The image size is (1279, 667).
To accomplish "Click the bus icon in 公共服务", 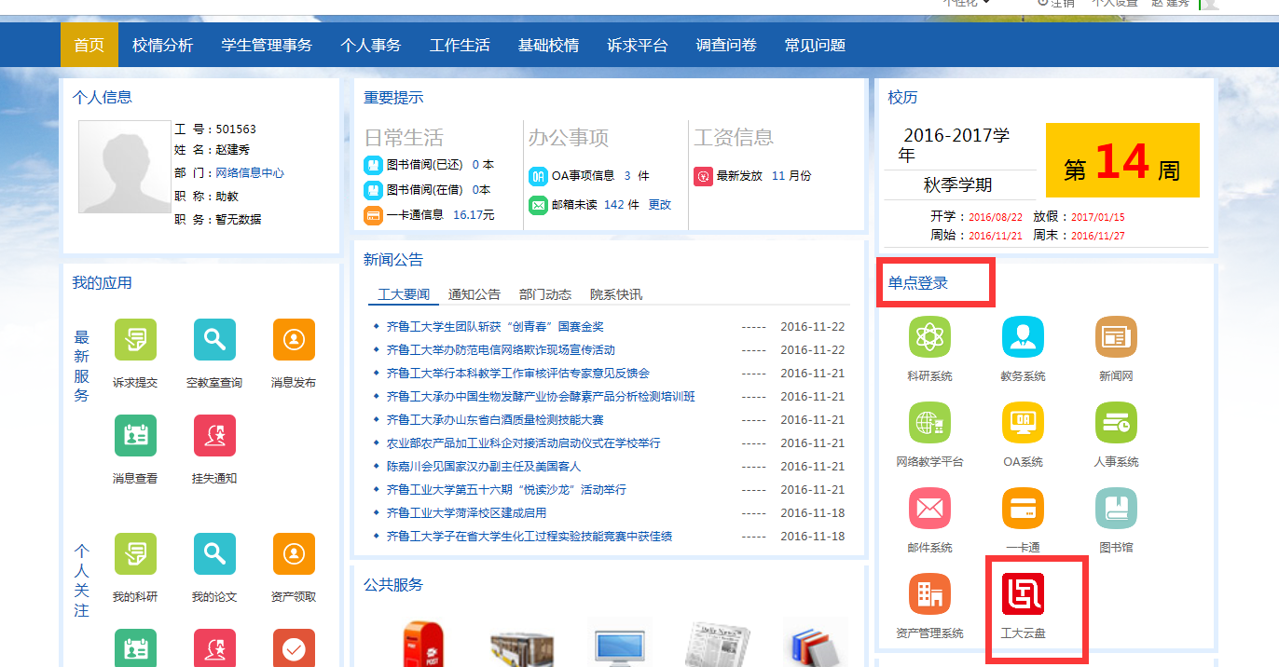I will click(x=522, y=647).
